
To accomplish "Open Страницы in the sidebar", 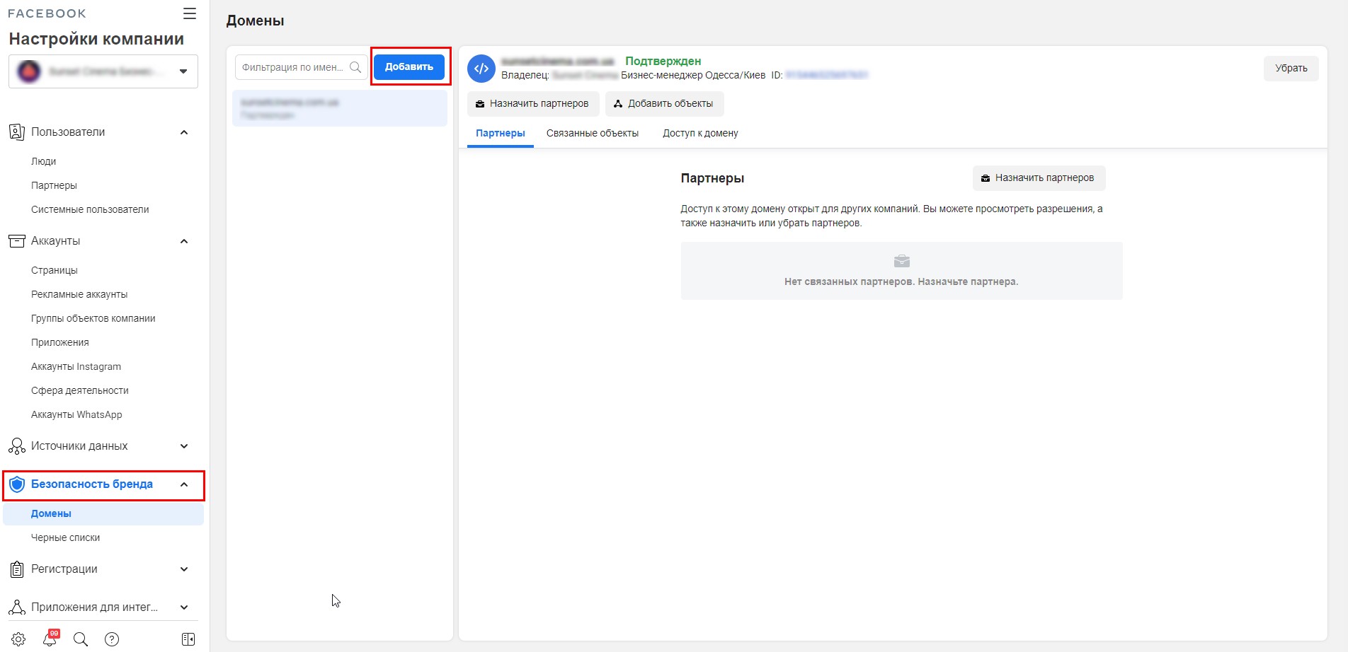I will coord(55,270).
